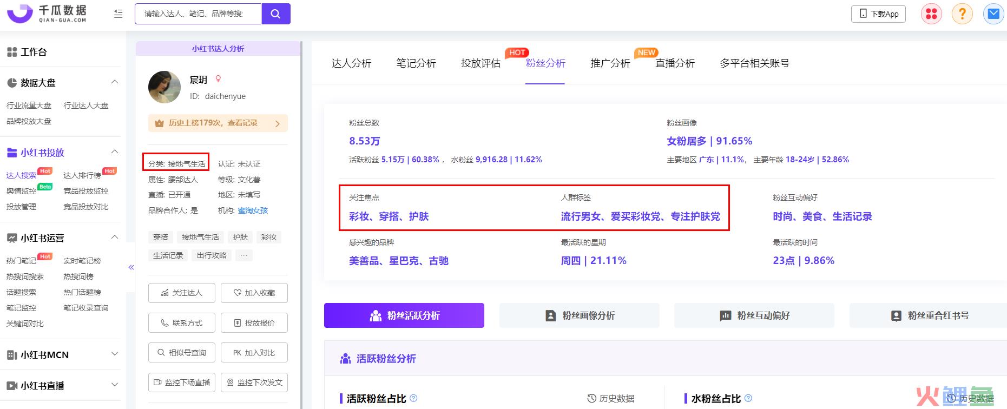Select the 粉丝活跃分析 sub-tab
This screenshot has width=1007, height=409.
tap(404, 315)
